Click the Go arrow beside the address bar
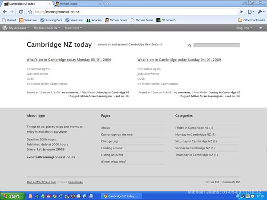The height and width of the screenshot is (200, 267). click(241, 12)
